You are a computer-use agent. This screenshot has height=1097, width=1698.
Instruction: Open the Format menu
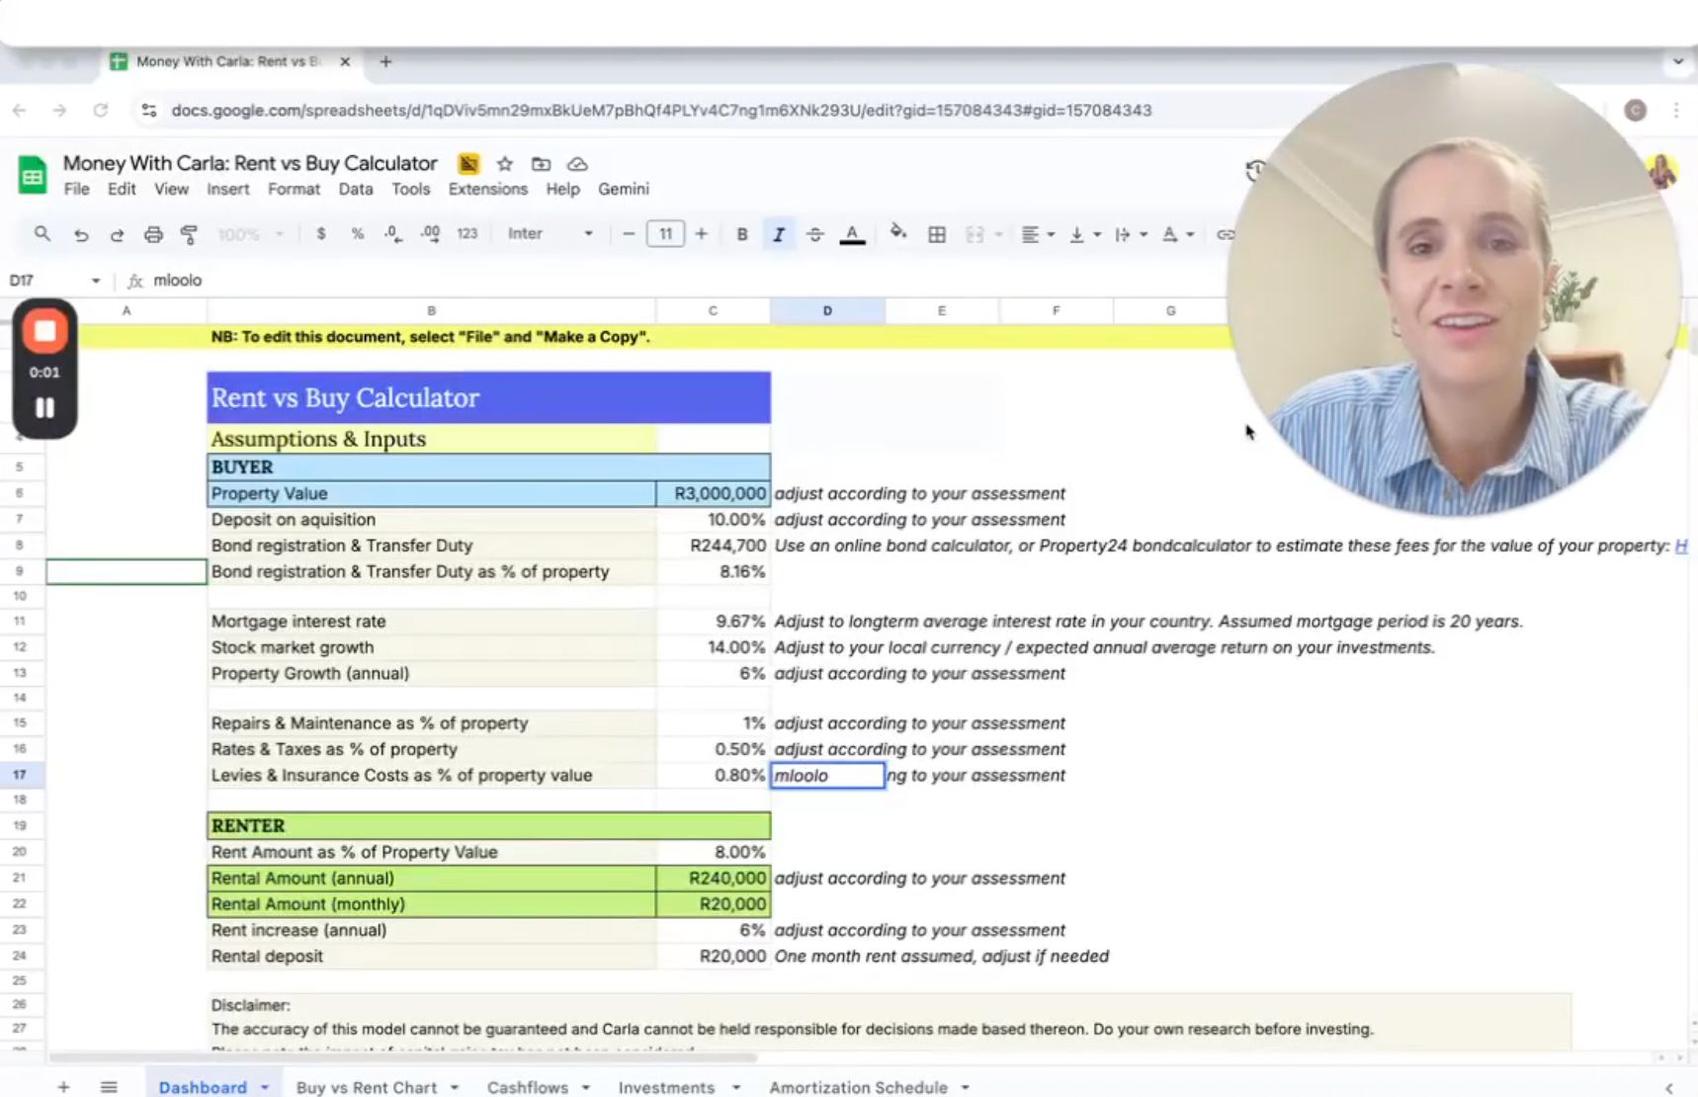click(294, 189)
